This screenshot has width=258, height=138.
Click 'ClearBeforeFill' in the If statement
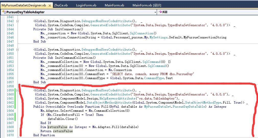tap(66, 115)
